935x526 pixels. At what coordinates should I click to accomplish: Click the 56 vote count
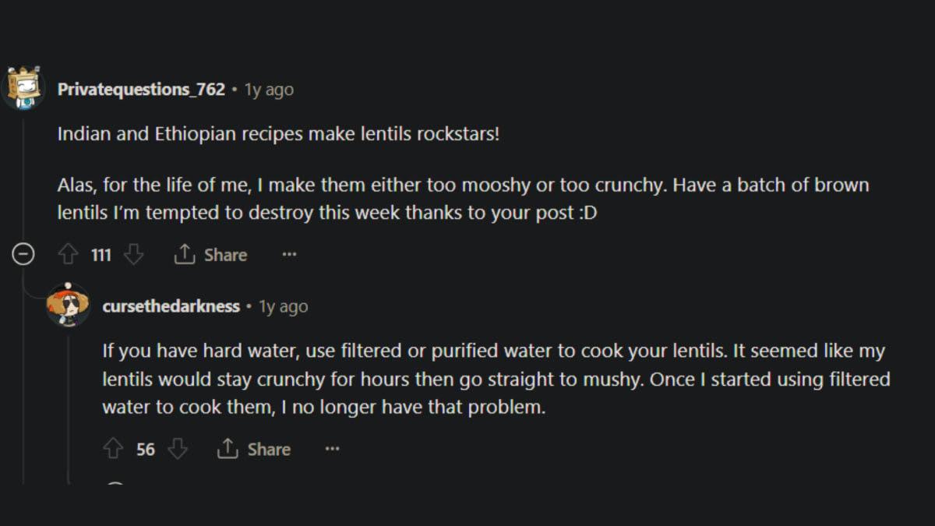click(146, 449)
